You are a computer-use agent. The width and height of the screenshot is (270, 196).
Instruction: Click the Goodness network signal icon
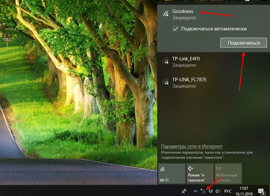[x=166, y=13]
